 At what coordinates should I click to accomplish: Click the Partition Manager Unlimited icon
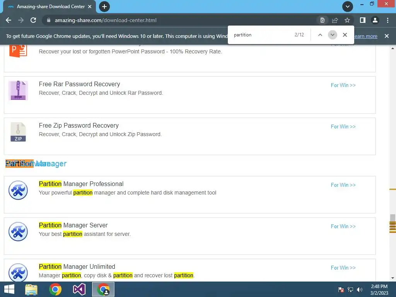coord(18,272)
